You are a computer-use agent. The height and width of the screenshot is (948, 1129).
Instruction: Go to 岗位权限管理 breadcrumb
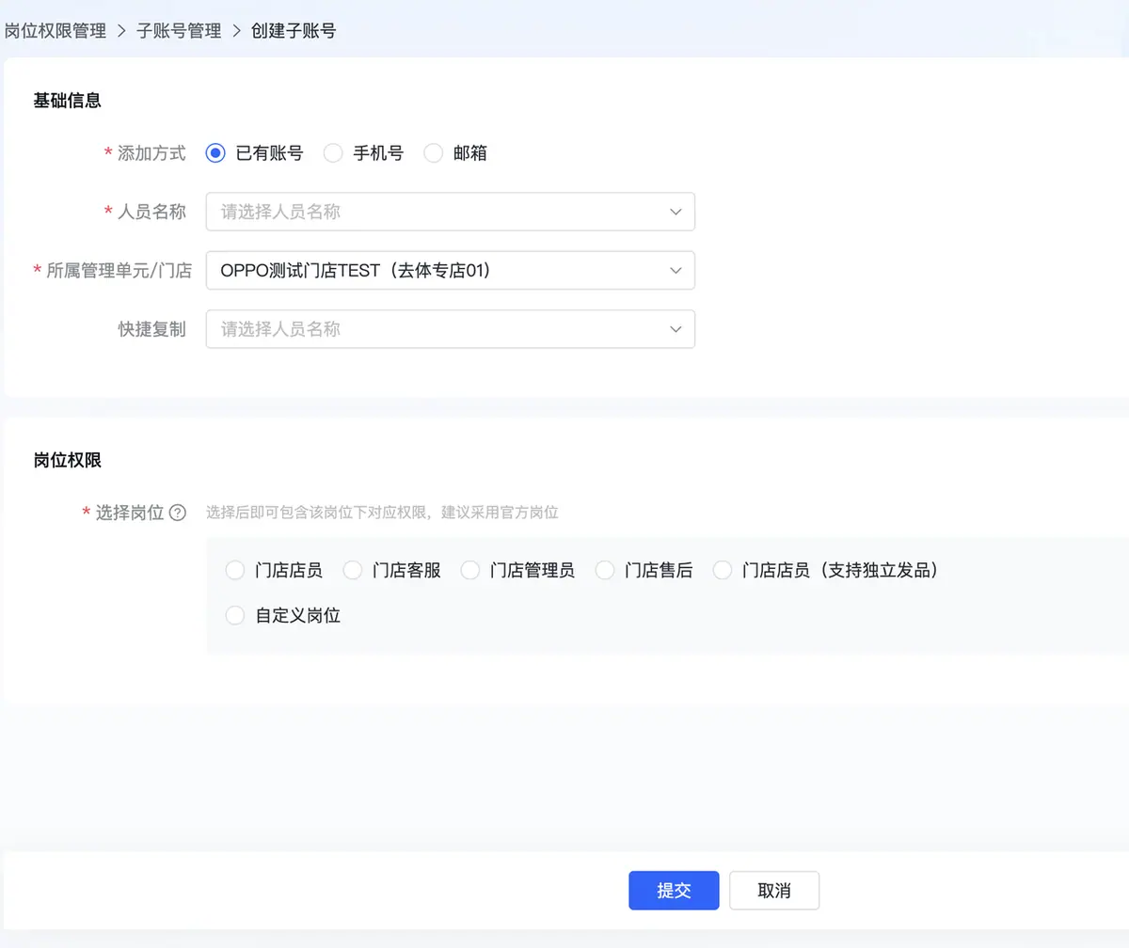(56, 31)
